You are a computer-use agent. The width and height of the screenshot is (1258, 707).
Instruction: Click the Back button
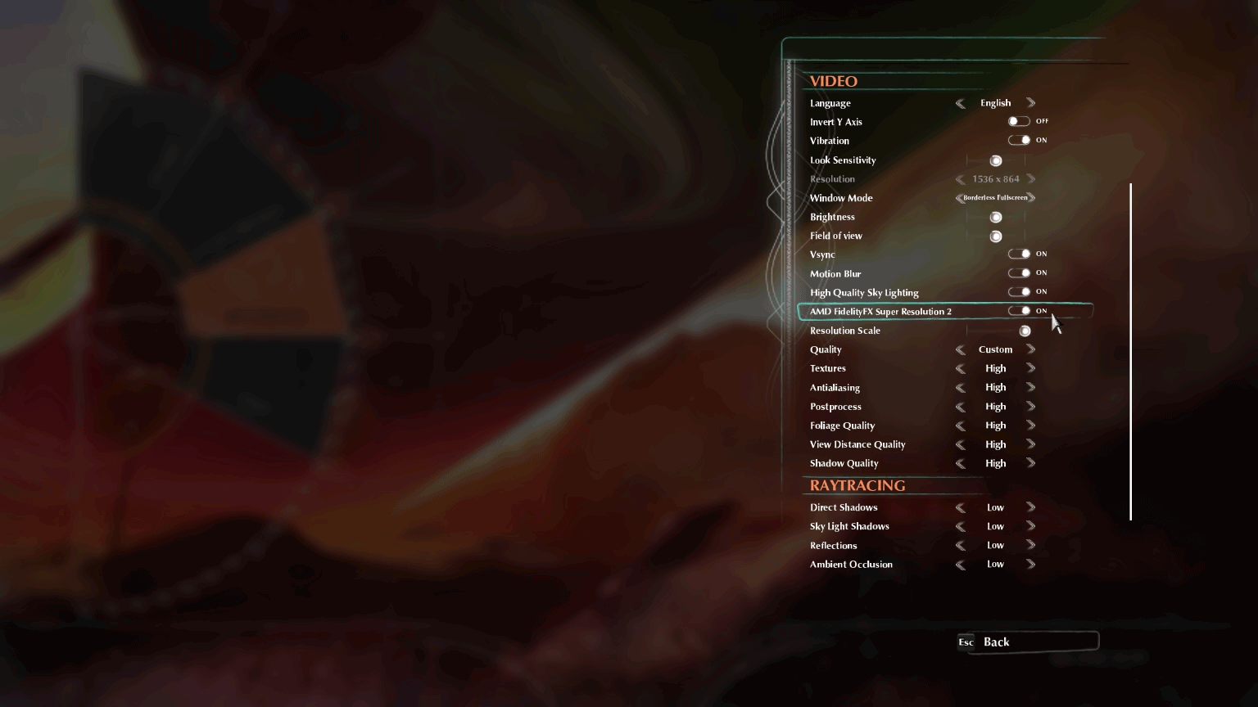tap(1028, 642)
